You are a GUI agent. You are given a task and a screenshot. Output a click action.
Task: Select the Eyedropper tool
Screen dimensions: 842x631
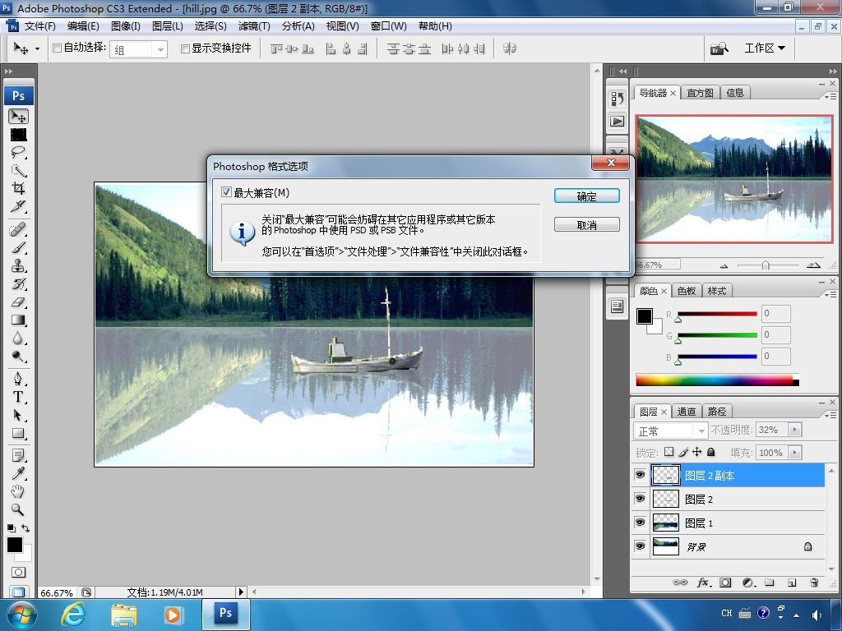(x=19, y=473)
